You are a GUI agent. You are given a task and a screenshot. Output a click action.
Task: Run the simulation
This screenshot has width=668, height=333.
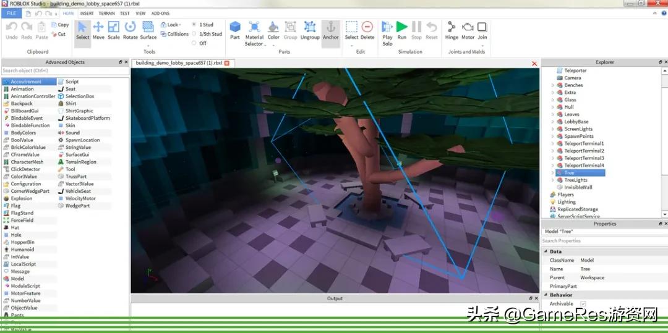(x=402, y=31)
